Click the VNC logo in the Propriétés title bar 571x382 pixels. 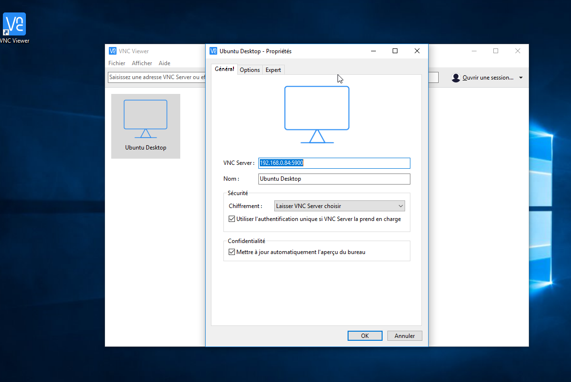pos(213,51)
